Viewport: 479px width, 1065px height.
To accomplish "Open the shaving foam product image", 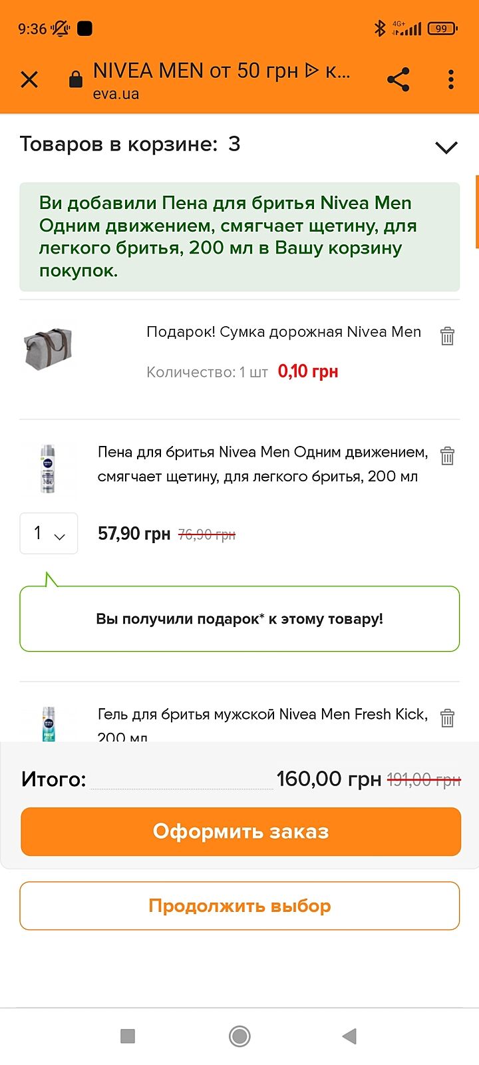I will pos(48,469).
